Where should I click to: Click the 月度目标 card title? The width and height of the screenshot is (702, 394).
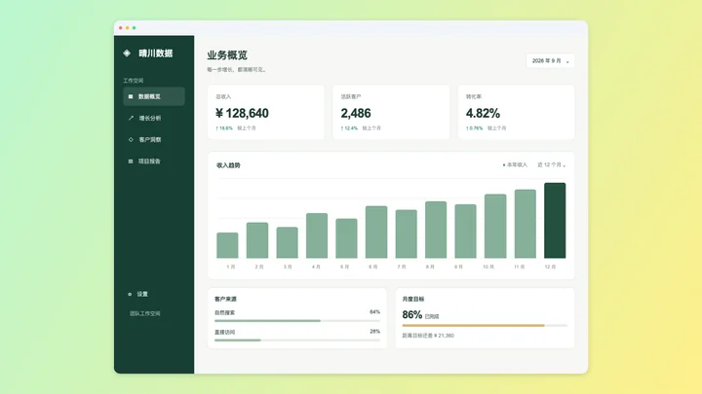pos(413,299)
